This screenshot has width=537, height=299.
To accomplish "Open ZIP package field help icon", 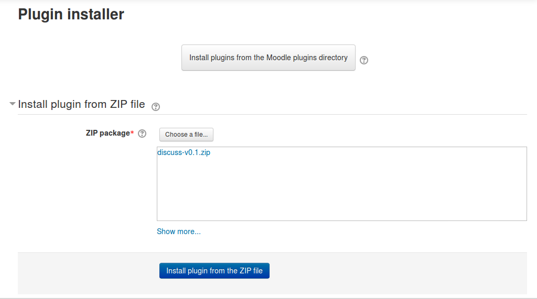I will [x=142, y=134].
